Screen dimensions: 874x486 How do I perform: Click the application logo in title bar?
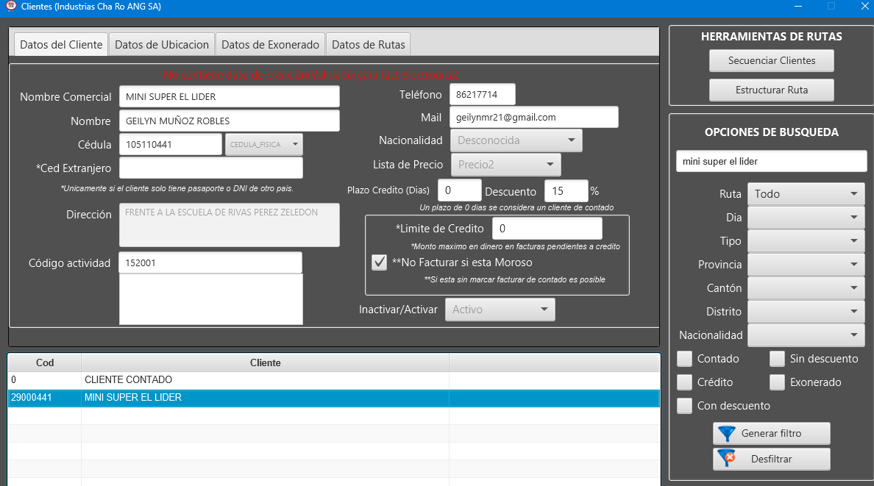coord(10,7)
